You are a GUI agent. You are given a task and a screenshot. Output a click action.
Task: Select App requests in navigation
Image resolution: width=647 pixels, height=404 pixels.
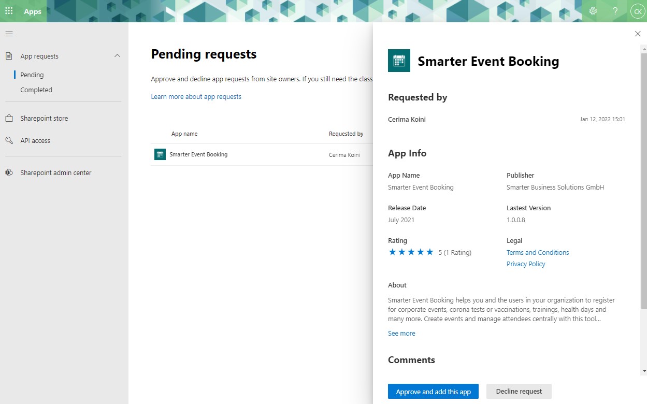pos(39,56)
